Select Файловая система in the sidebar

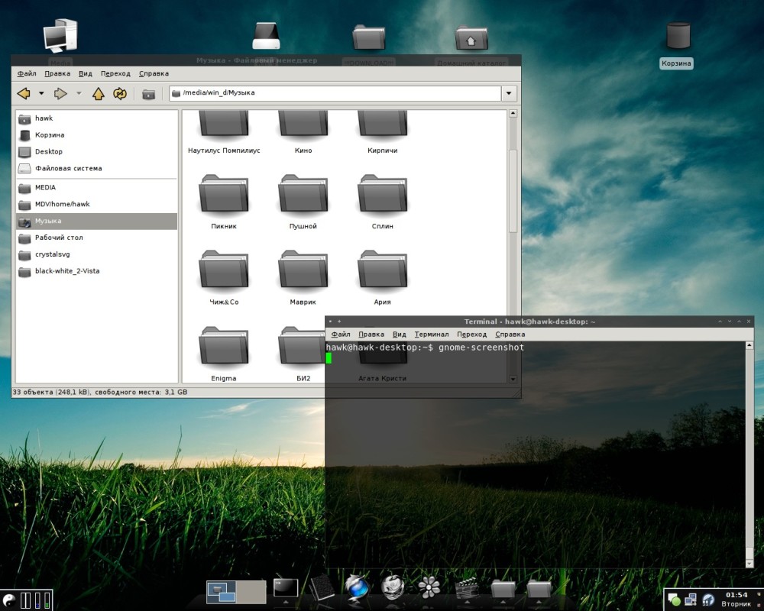[x=96, y=169]
